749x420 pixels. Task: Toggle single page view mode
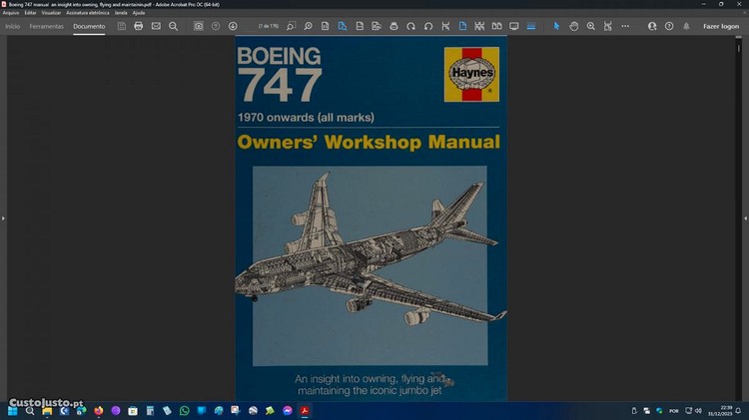(462, 26)
